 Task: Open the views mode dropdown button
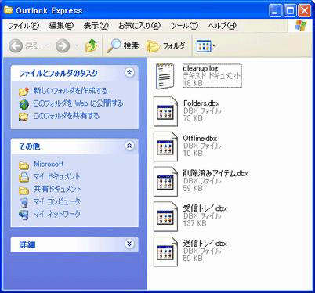pos(206,46)
